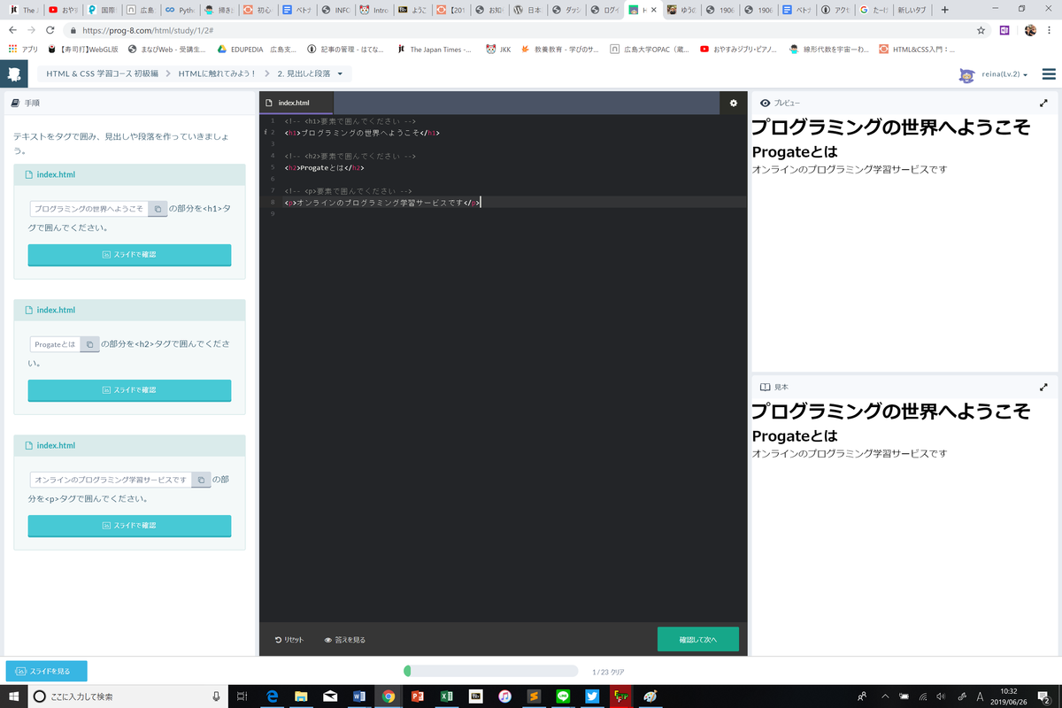
Task: Click the 答えを見る button
Action: [x=345, y=639]
